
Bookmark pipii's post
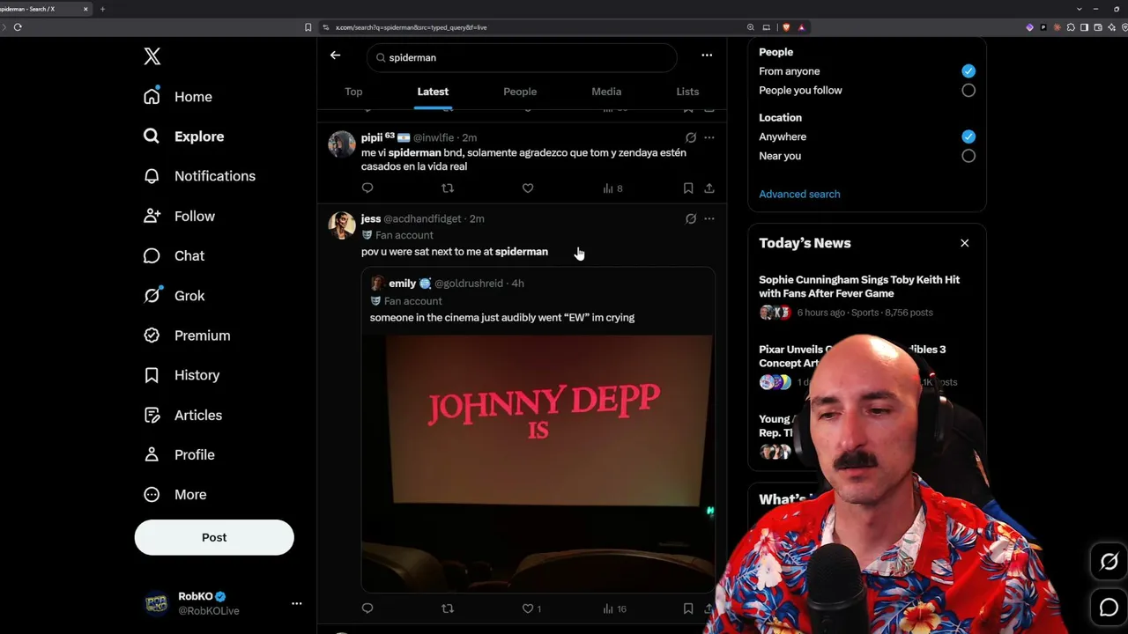pyautogui.click(x=688, y=188)
